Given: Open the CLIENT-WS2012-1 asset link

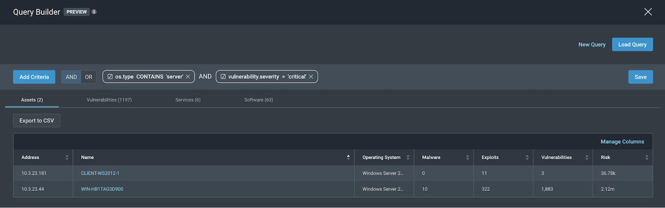Looking at the screenshot, I should [100, 173].
